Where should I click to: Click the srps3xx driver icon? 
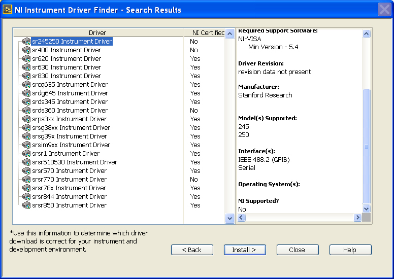[26, 119]
